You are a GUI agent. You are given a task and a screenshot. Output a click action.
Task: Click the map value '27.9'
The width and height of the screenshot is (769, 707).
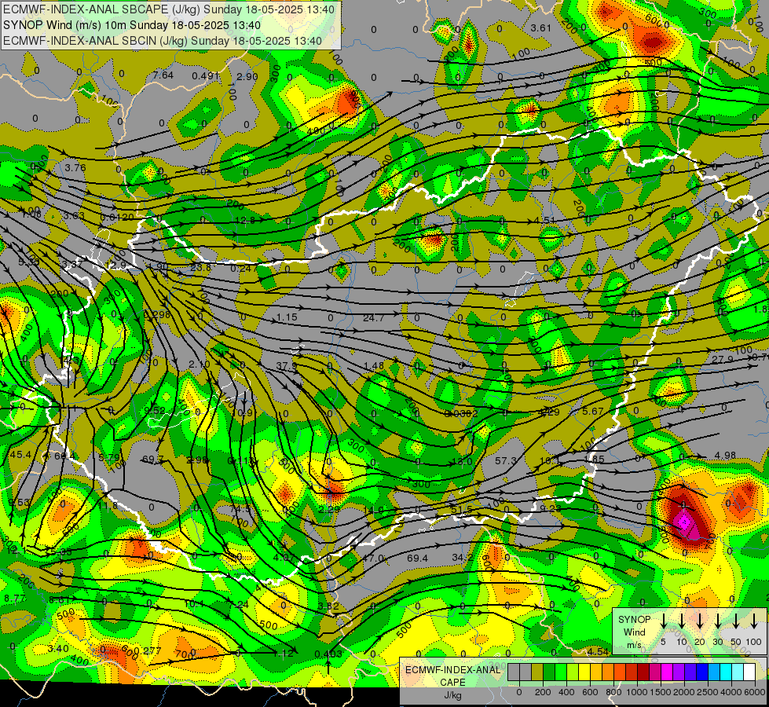pos(723,360)
